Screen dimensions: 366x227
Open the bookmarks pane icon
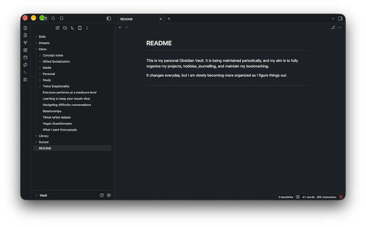point(62,18)
